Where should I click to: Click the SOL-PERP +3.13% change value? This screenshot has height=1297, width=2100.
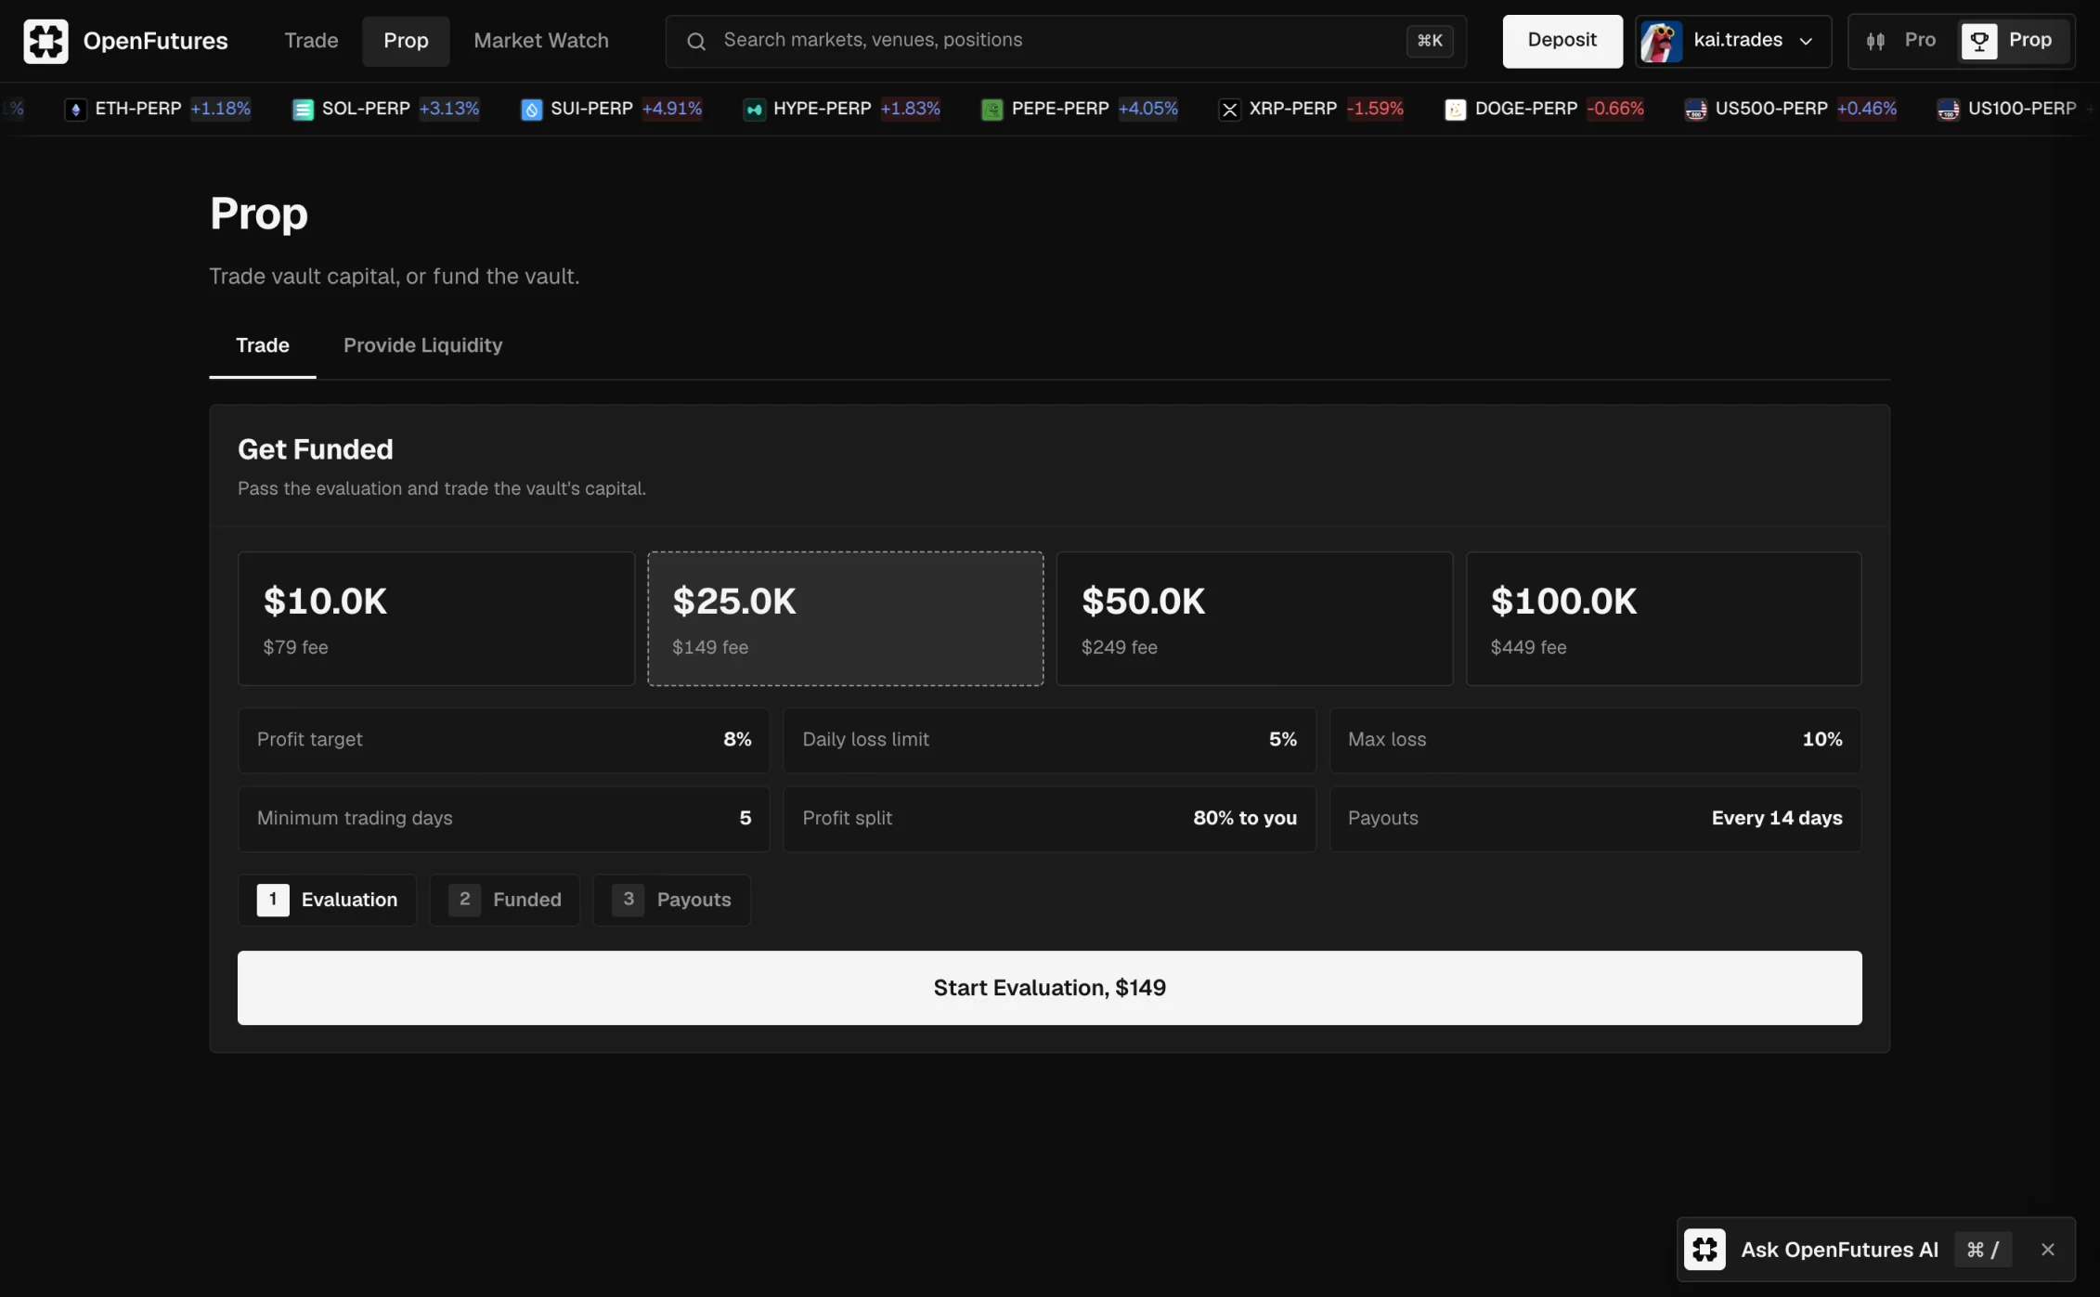[x=448, y=110]
